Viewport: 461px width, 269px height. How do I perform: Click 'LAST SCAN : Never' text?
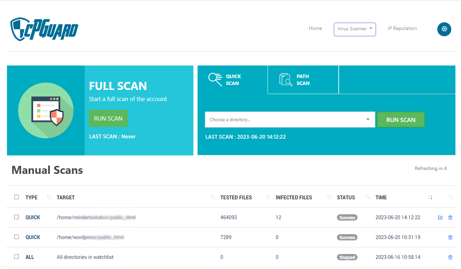click(113, 137)
